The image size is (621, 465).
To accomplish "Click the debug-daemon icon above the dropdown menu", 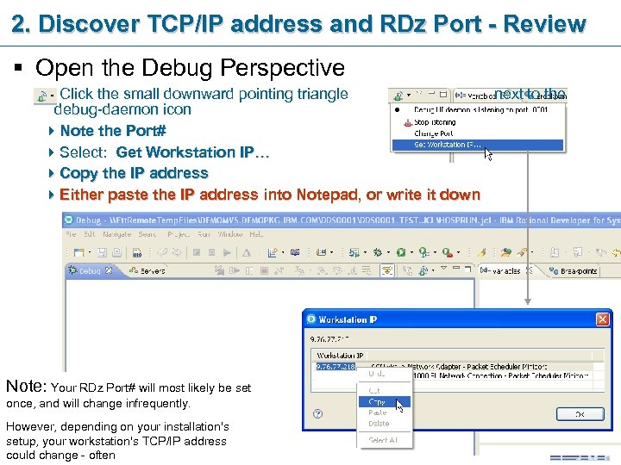I will 398,96.
